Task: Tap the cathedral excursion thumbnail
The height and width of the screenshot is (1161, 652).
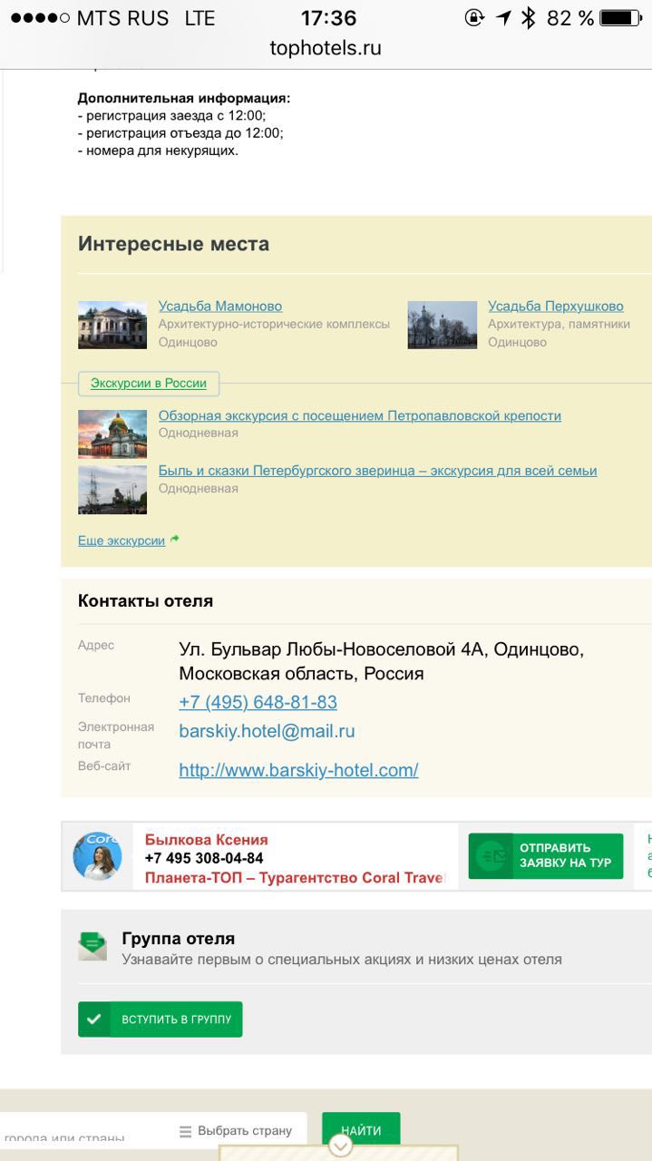Action: [112, 434]
